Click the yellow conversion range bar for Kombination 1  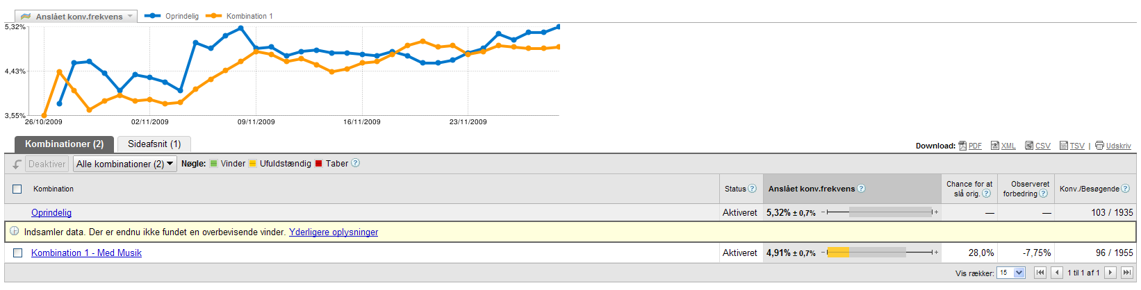839,253
